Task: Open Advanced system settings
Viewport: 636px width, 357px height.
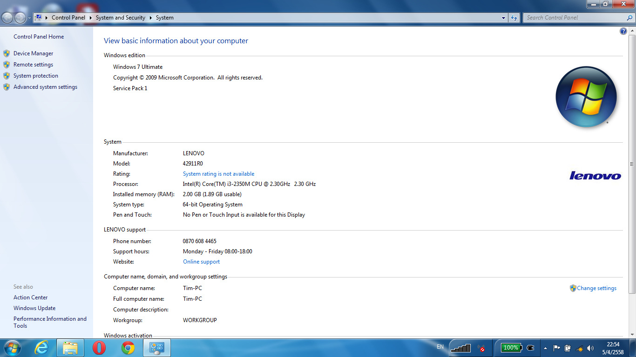Action: click(45, 87)
